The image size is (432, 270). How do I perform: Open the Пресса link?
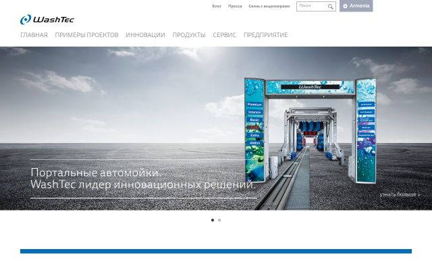coord(235,6)
